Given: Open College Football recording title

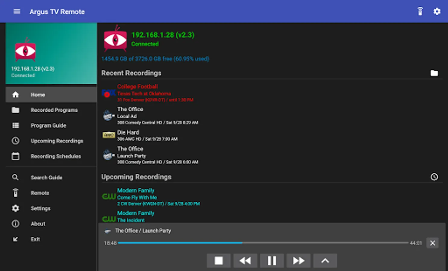Looking at the screenshot, I should click(x=137, y=86).
